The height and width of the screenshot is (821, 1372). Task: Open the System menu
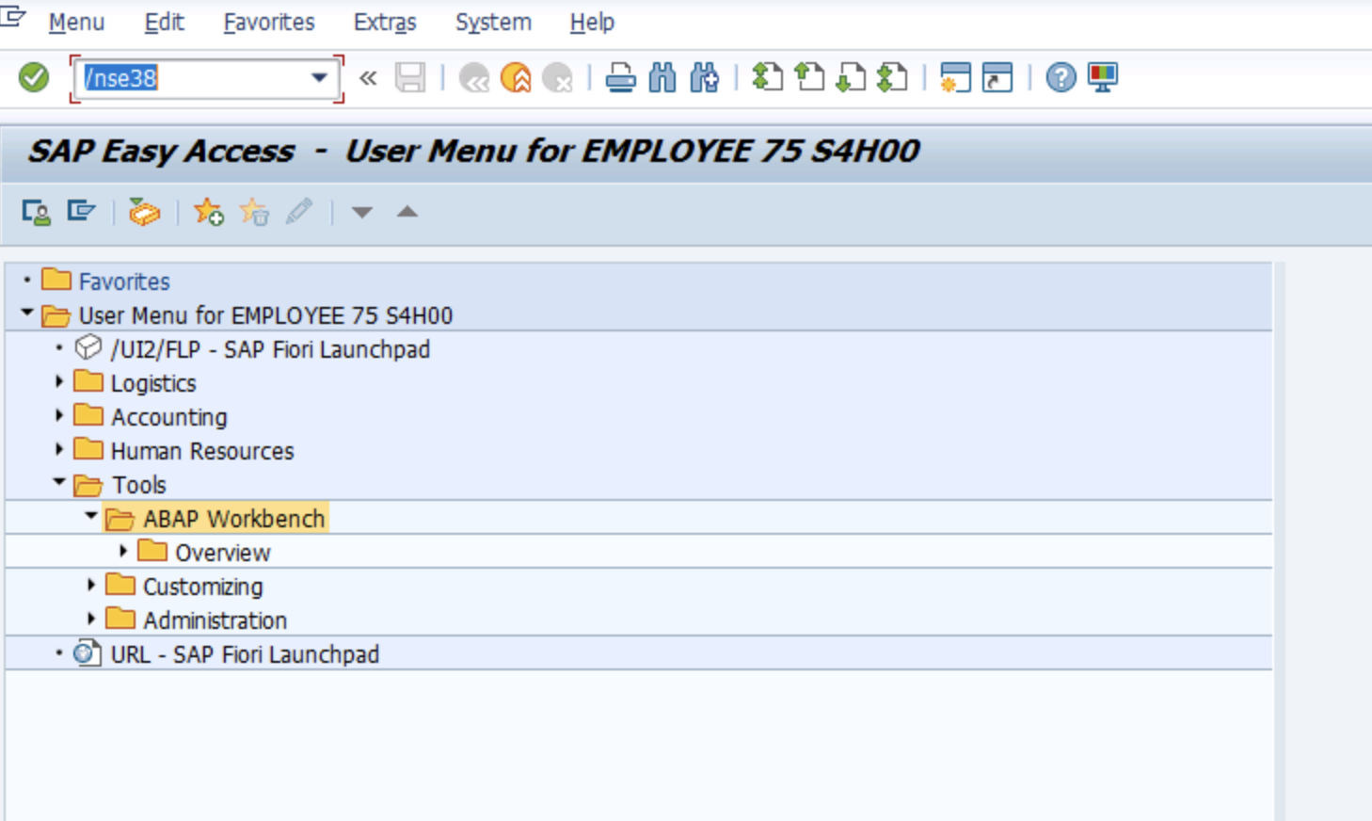[493, 22]
